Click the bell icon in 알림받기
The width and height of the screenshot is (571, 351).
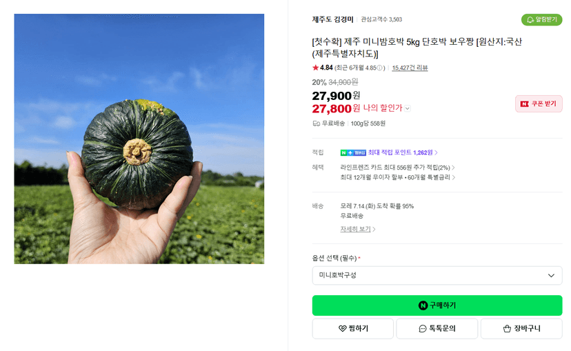click(x=530, y=20)
